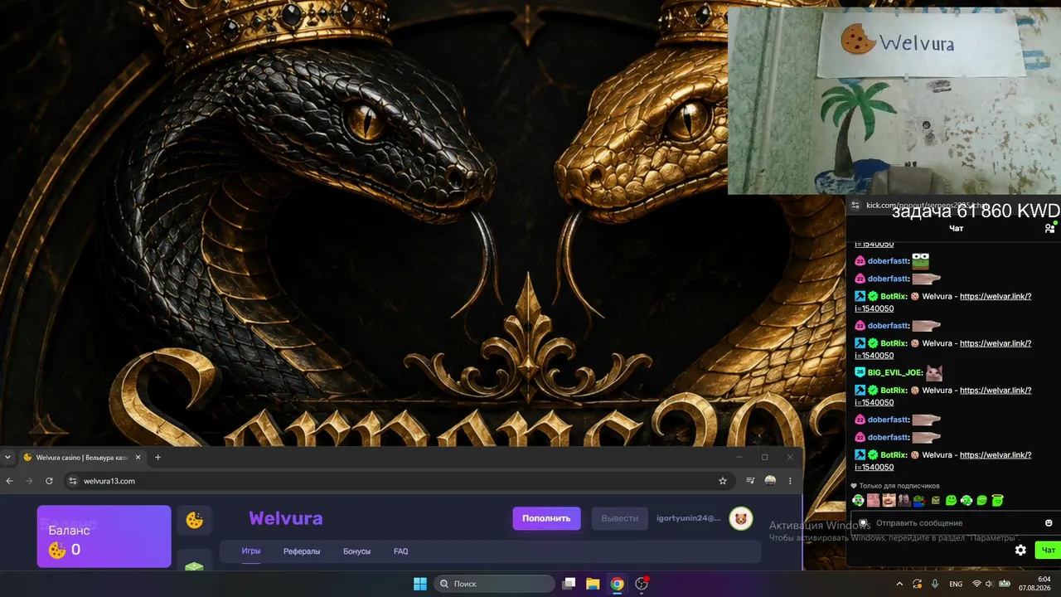Open chat settings gear icon
Image resolution: width=1061 pixels, height=597 pixels.
(1020, 550)
